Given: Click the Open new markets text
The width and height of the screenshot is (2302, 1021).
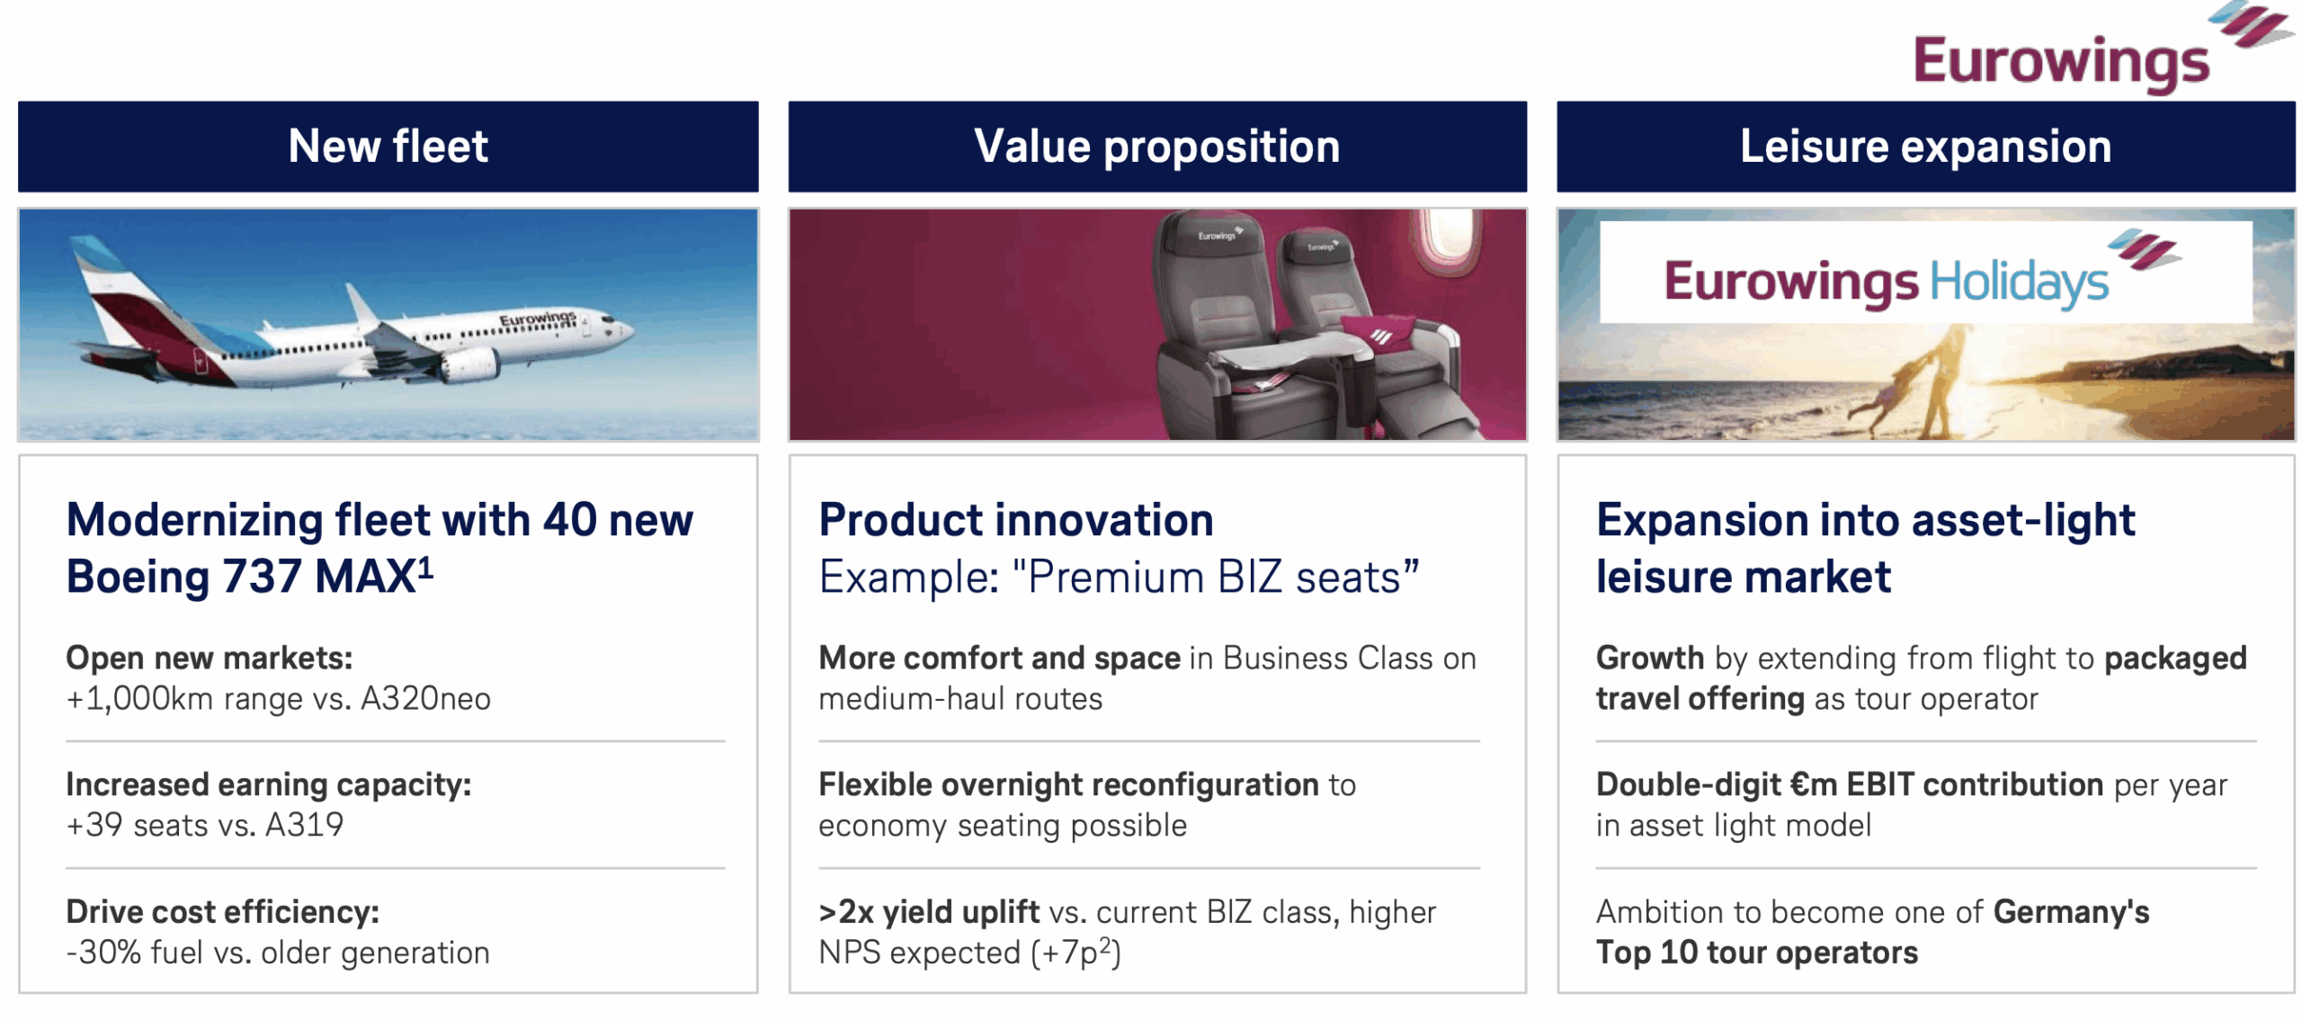Looking at the screenshot, I should pos(210,658).
